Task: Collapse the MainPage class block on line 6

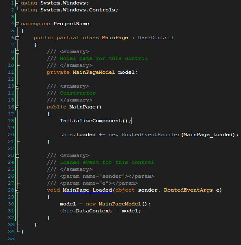Action: point(18,38)
